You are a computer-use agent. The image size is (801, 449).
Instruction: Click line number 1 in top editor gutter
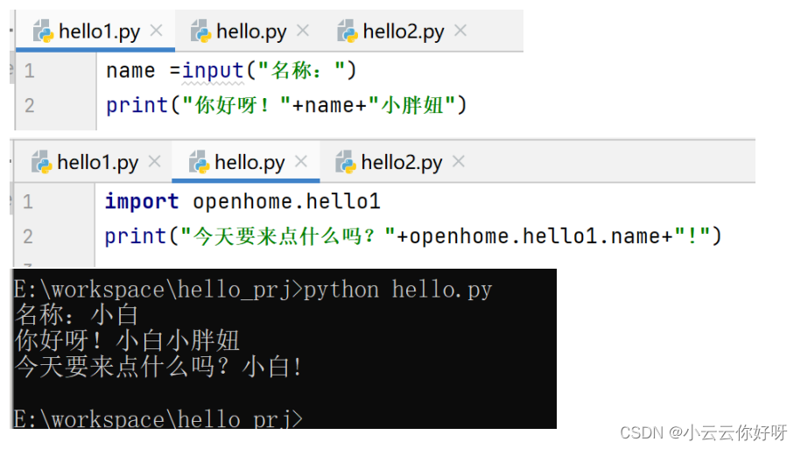tap(30, 71)
